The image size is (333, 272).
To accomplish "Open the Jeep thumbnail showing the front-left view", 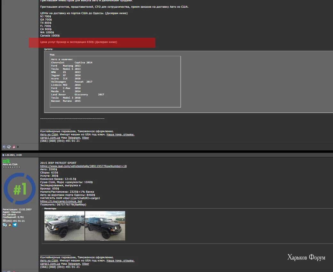I will (x=64, y=226).
